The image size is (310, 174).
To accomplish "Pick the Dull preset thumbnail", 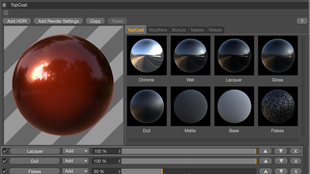I will click(x=147, y=106).
